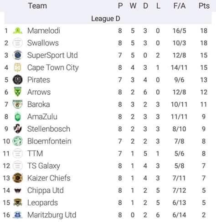Open the Swallows team name link

(43, 43)
